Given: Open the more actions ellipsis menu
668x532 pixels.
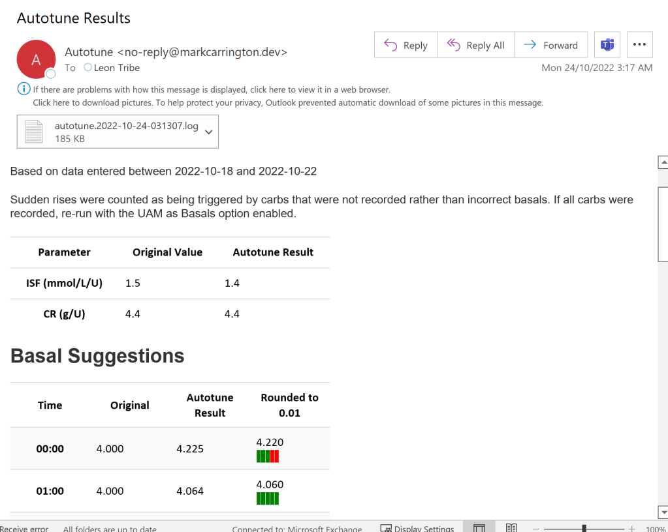Looking at the screenshot, I should [x=639, y=45].
